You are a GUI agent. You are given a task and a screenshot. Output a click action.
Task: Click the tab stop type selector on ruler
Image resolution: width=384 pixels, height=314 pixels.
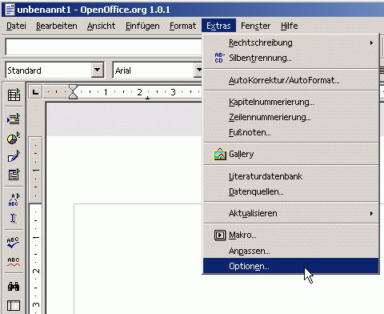[35, 92]
